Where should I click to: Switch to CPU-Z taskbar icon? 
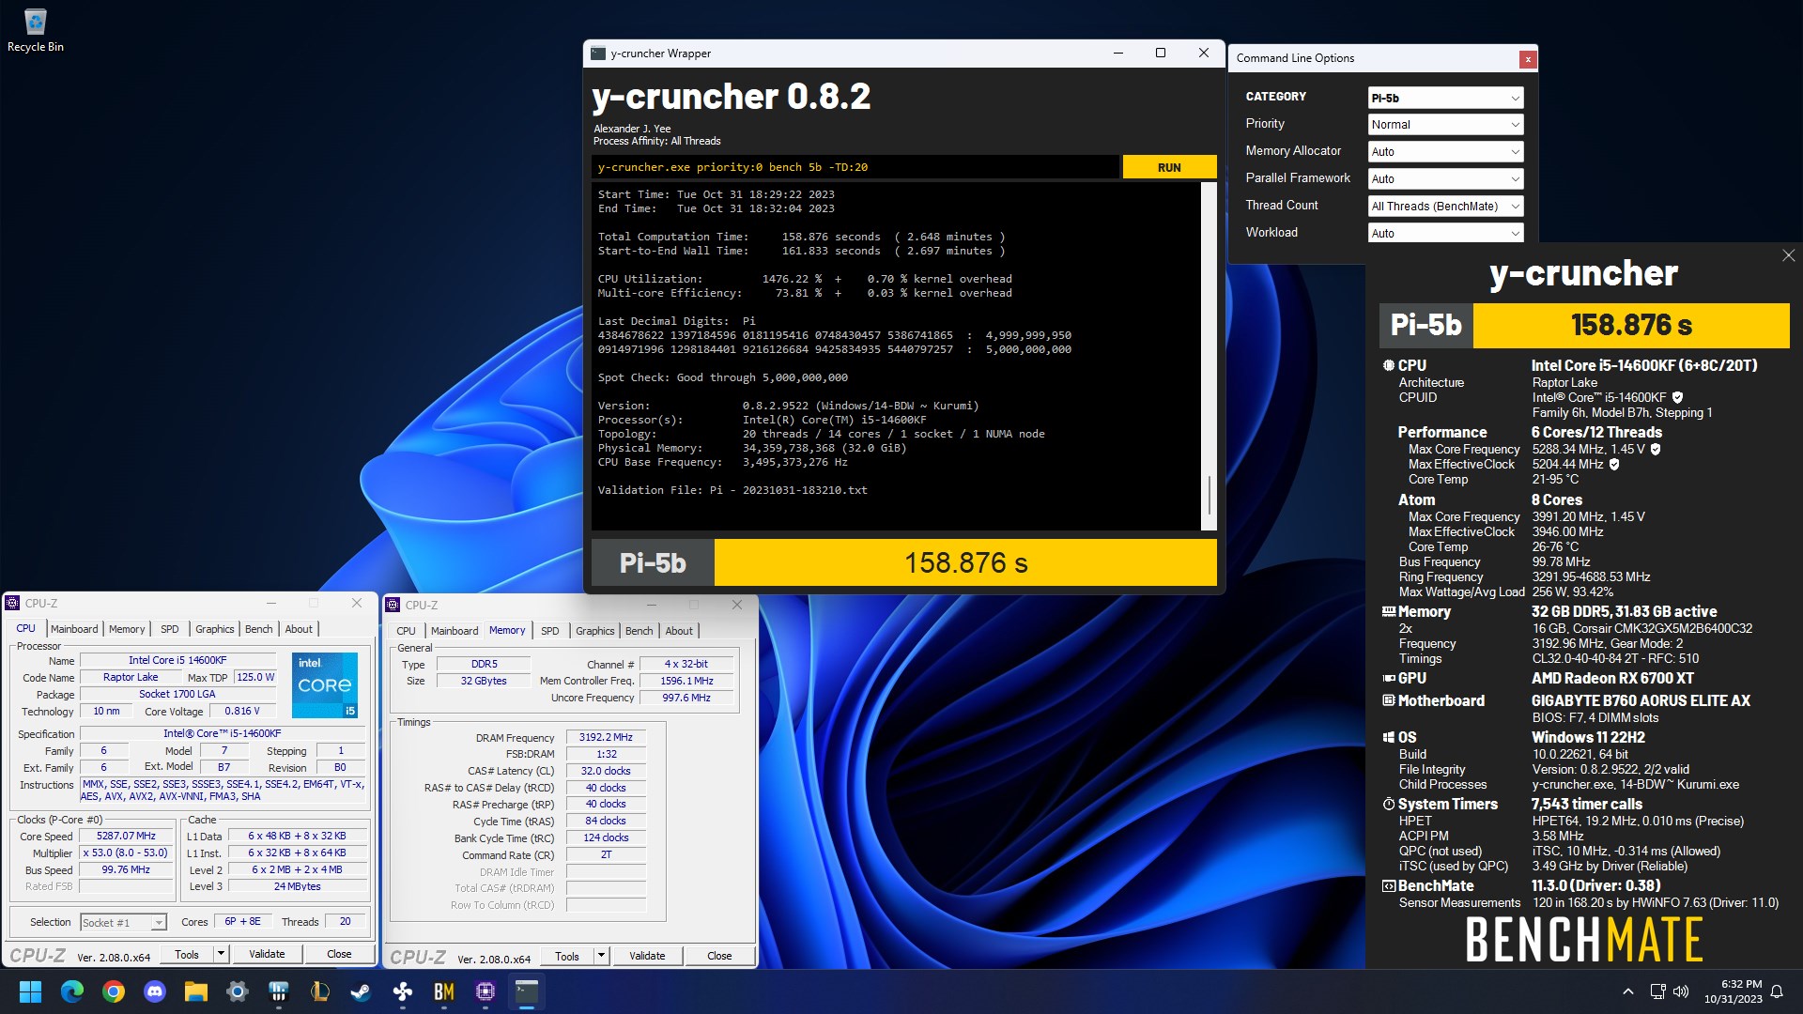485,991
